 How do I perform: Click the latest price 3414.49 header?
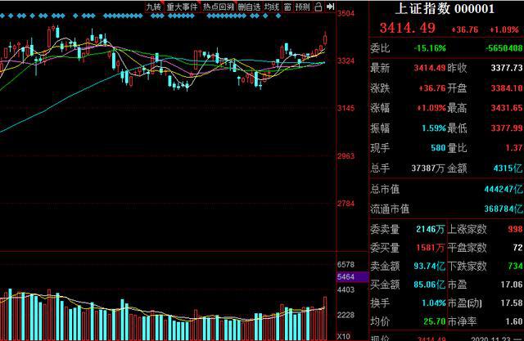click(x=408, y=28)
